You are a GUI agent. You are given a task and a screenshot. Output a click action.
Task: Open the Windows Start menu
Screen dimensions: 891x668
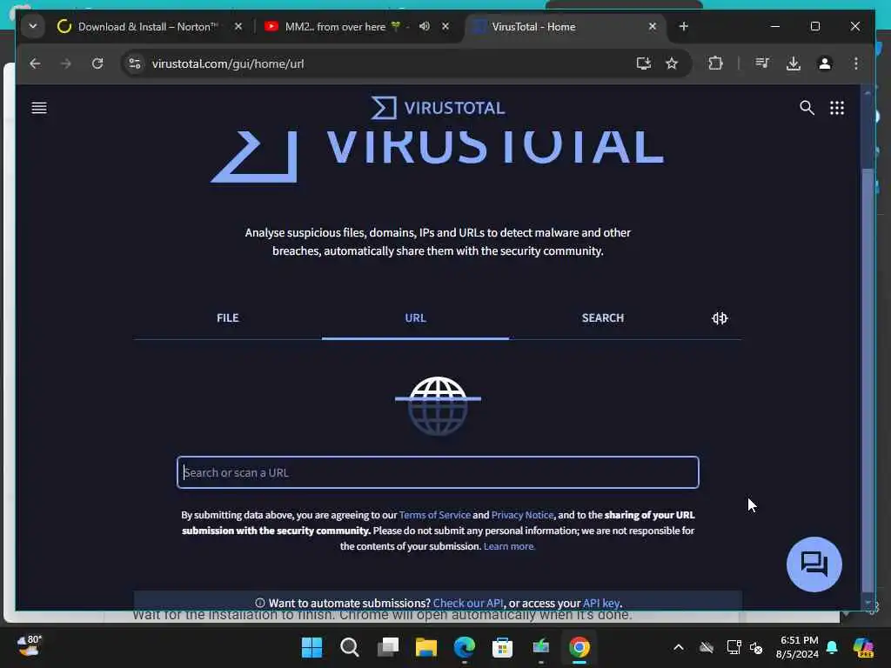coord(312,647)
